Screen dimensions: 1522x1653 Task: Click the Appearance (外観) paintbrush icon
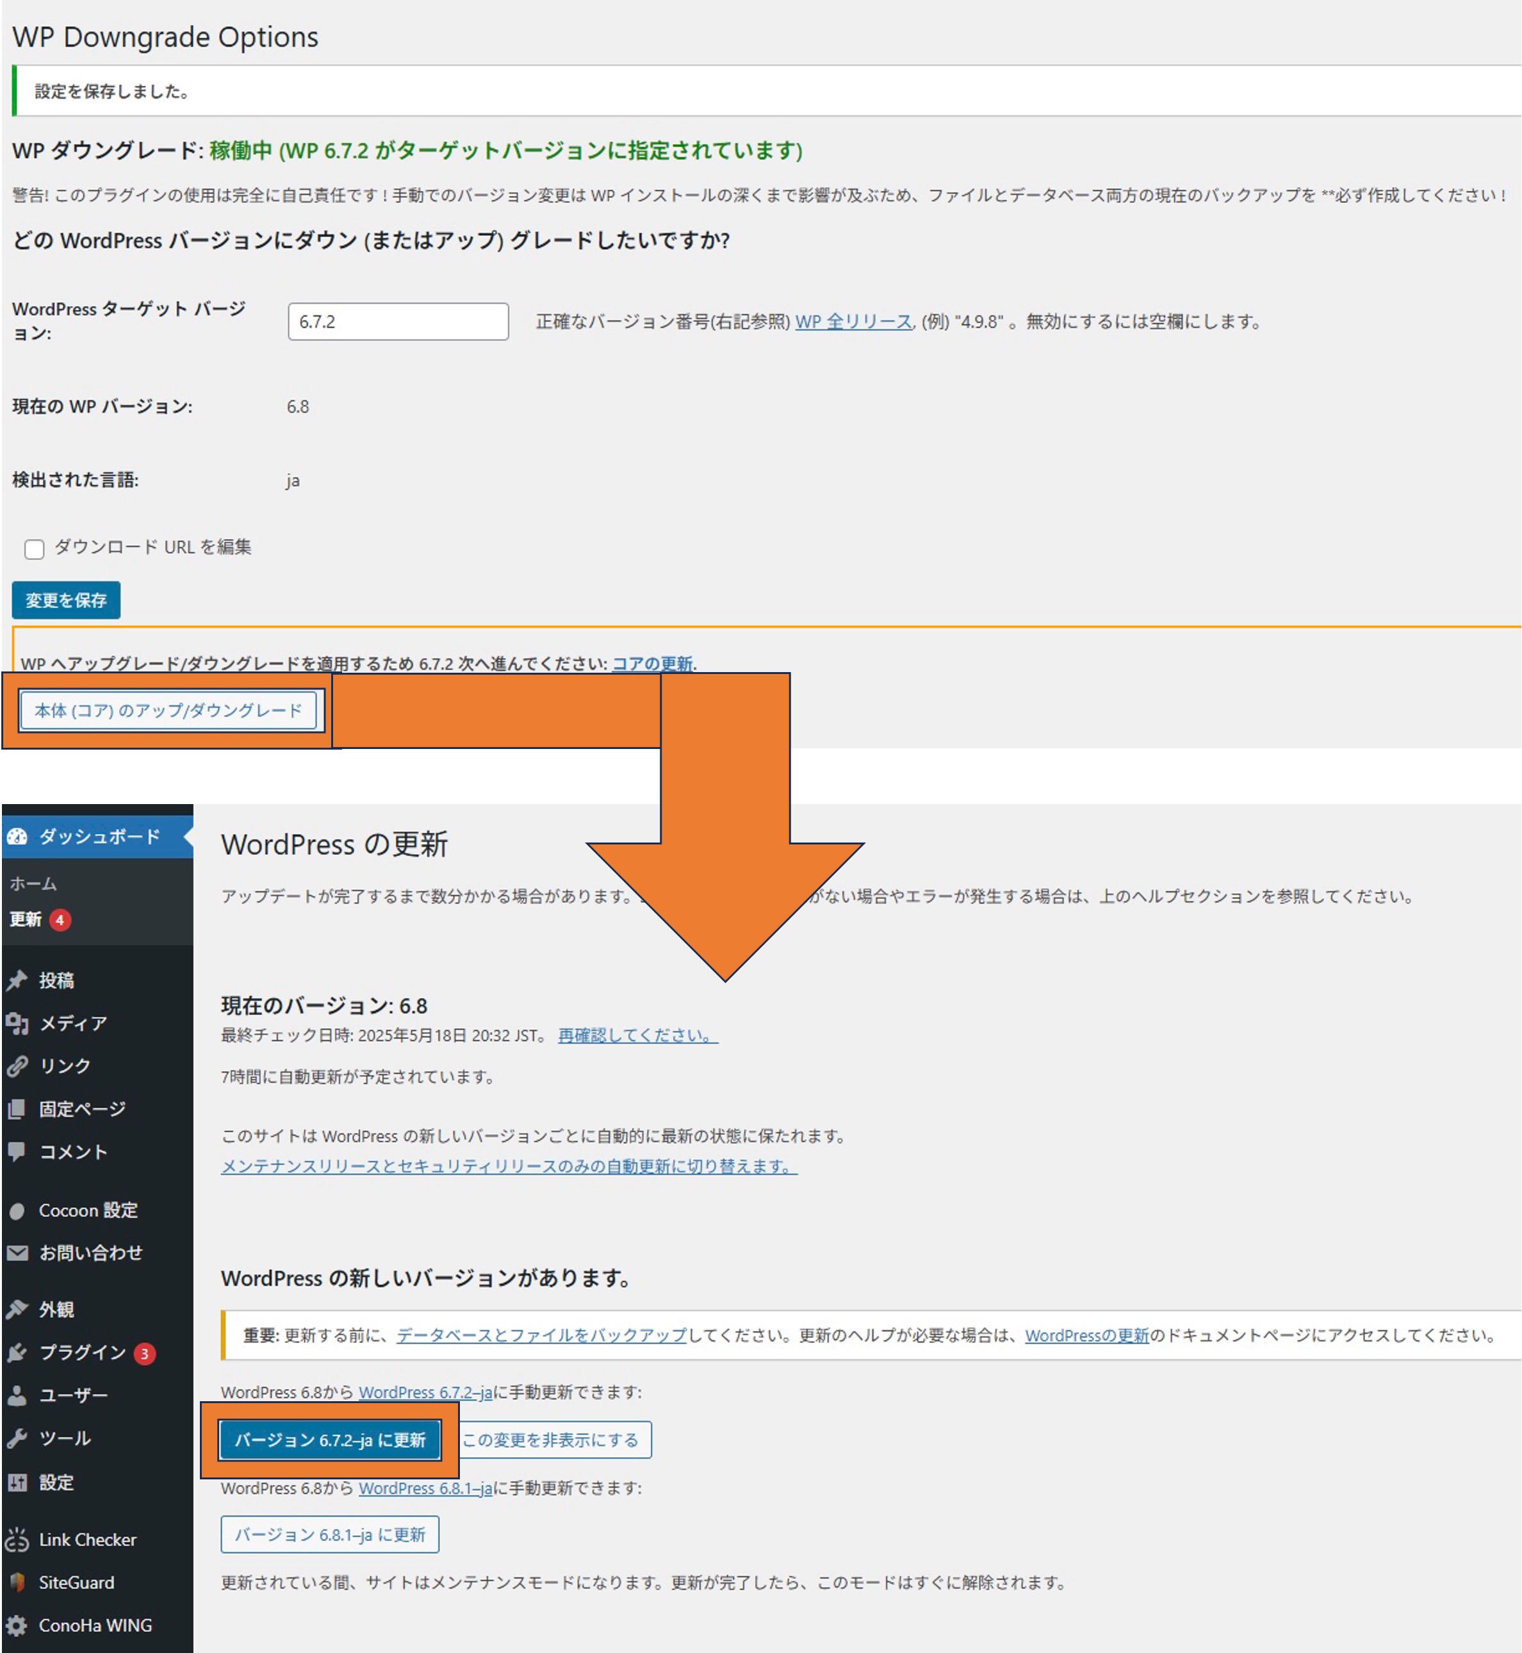coord(17,1310)
